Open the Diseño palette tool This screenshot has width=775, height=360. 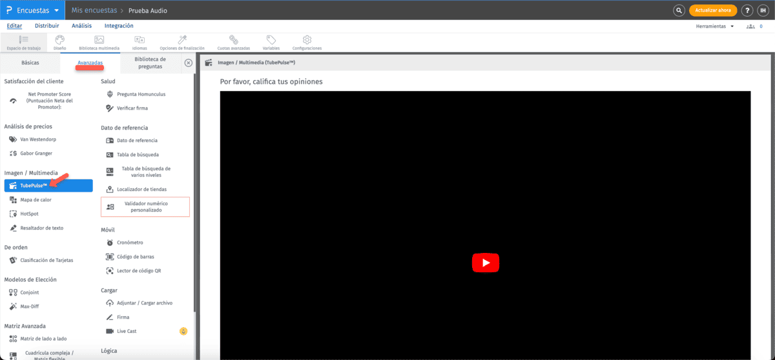pyautogui.click(x=59, y=43)
